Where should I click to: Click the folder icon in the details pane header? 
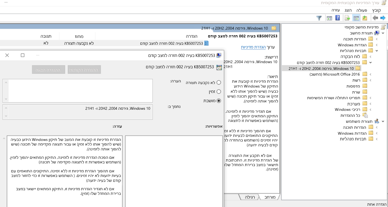point(274,28)
